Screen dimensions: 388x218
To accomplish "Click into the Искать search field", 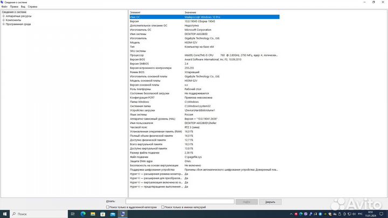I will [180, 202].
